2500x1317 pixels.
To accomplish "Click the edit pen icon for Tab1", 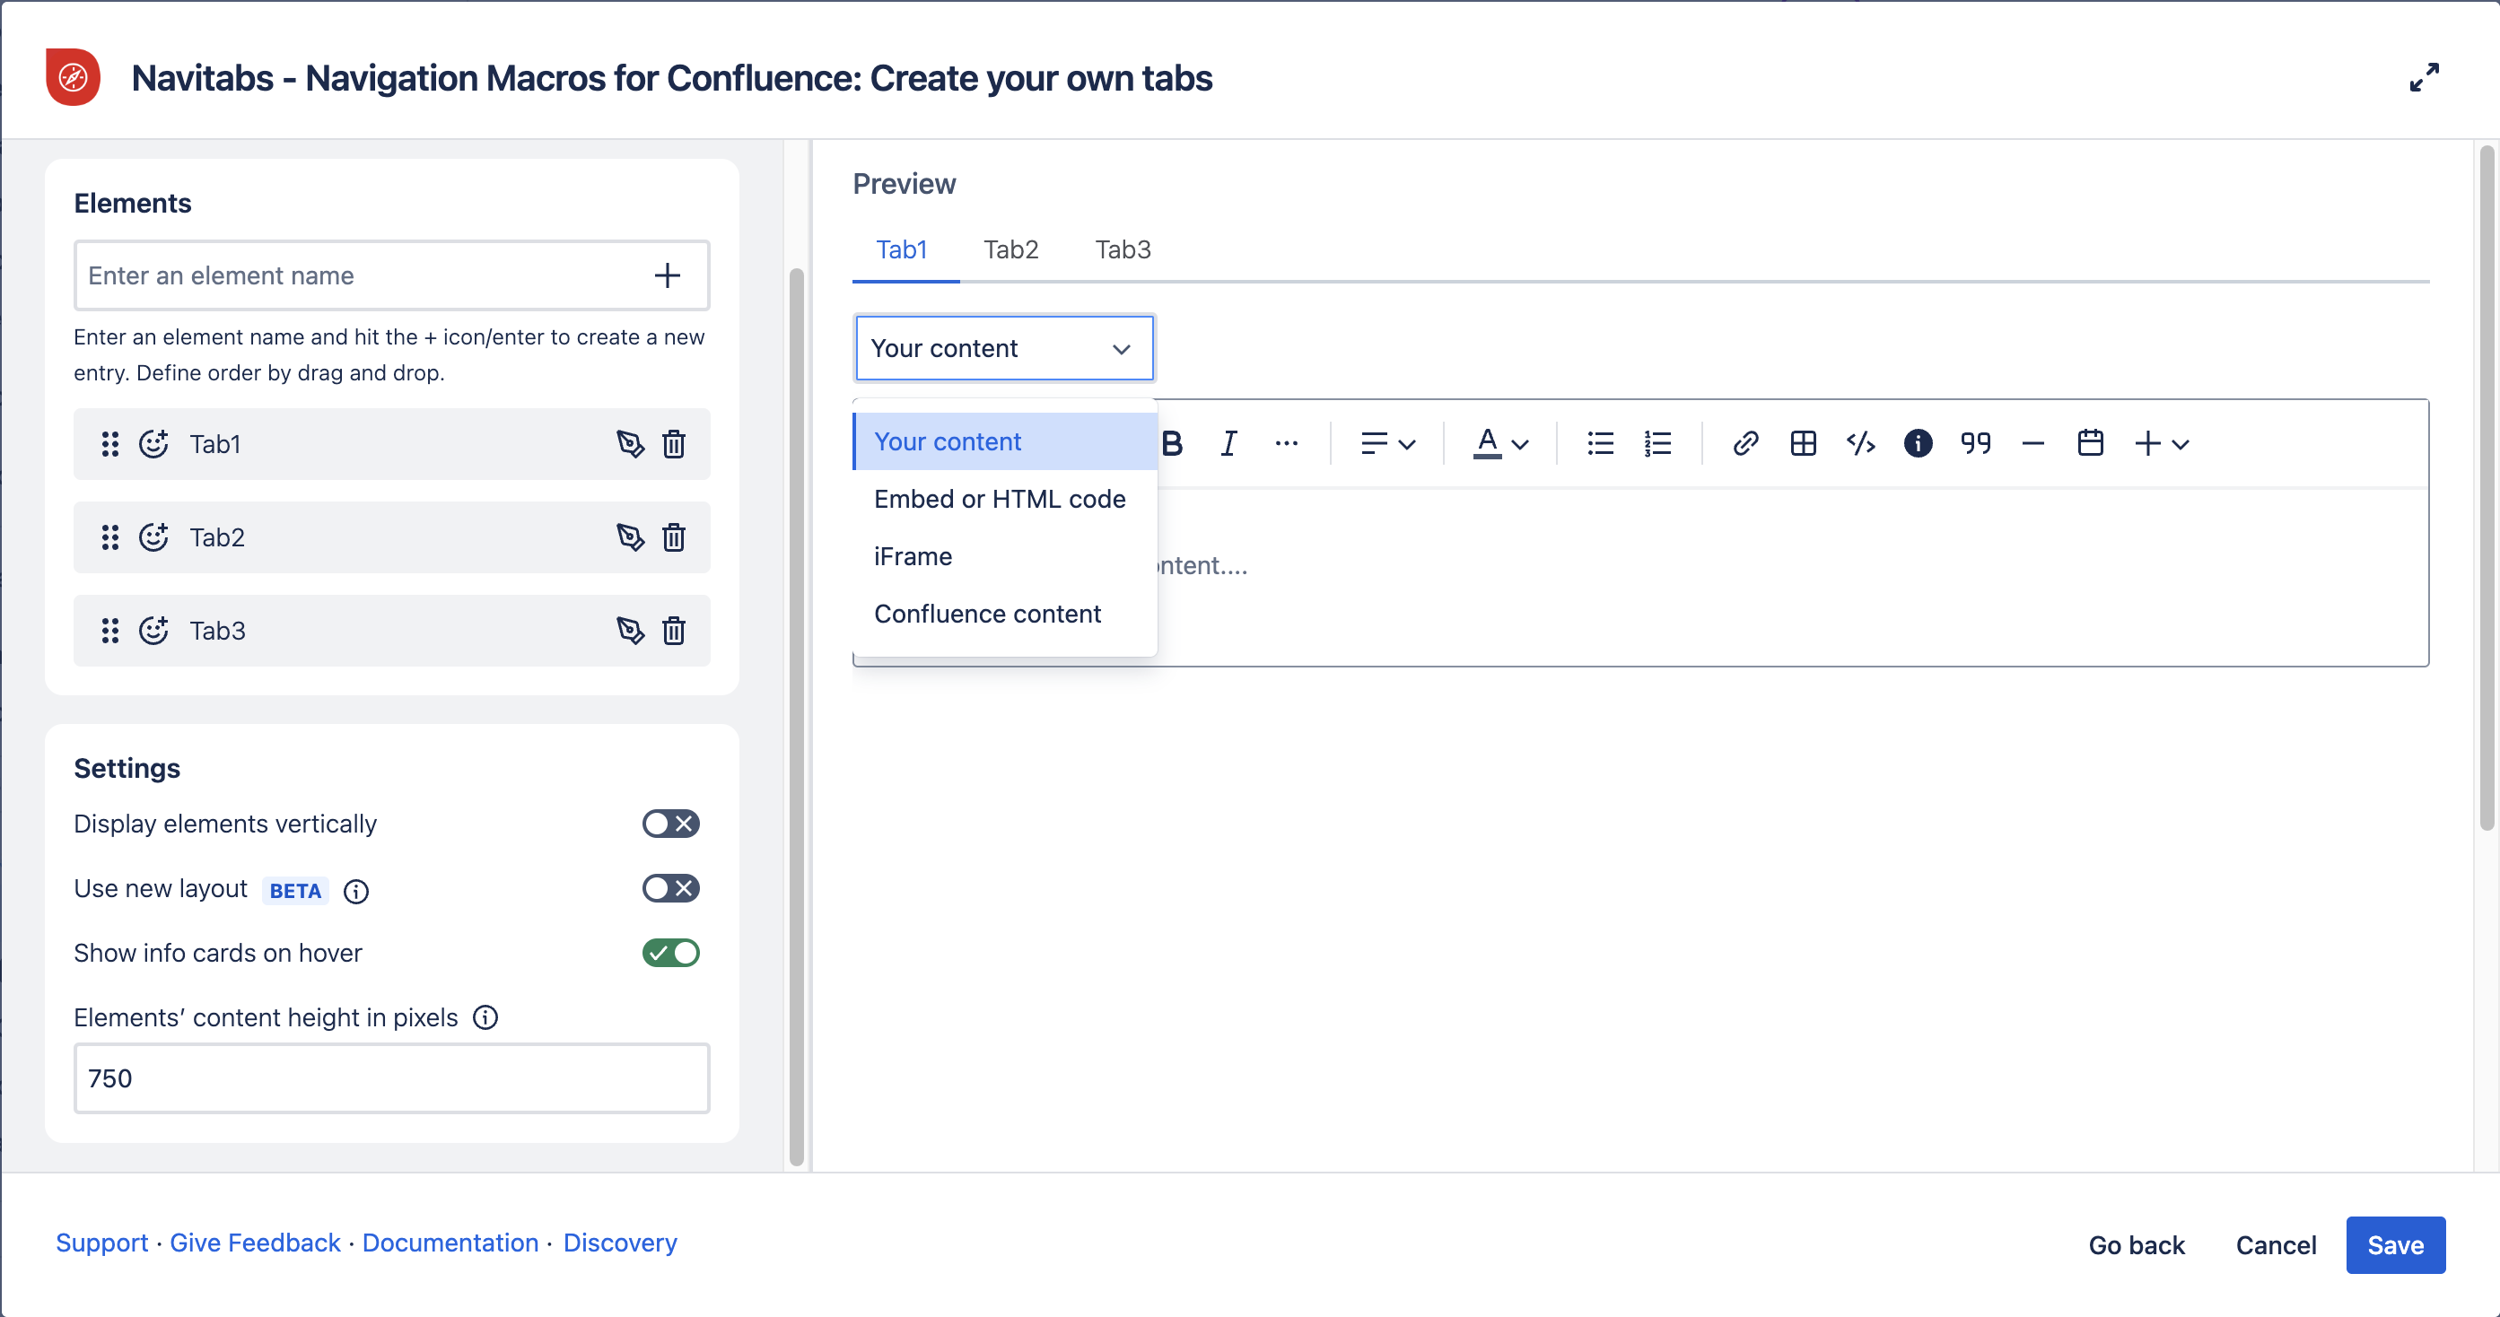I will tap(630, 443).
